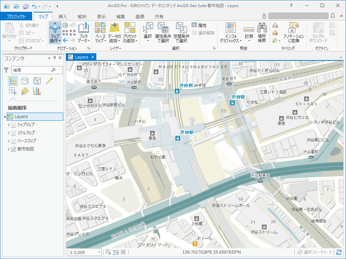Click the charts icon in the Contents panel

tap(36, 91)
